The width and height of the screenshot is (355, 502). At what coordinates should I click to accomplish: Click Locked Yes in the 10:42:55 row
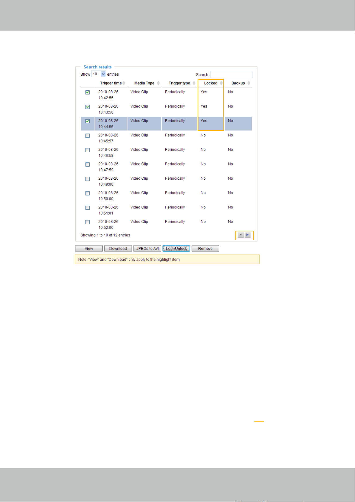click(x=204, y=92)
